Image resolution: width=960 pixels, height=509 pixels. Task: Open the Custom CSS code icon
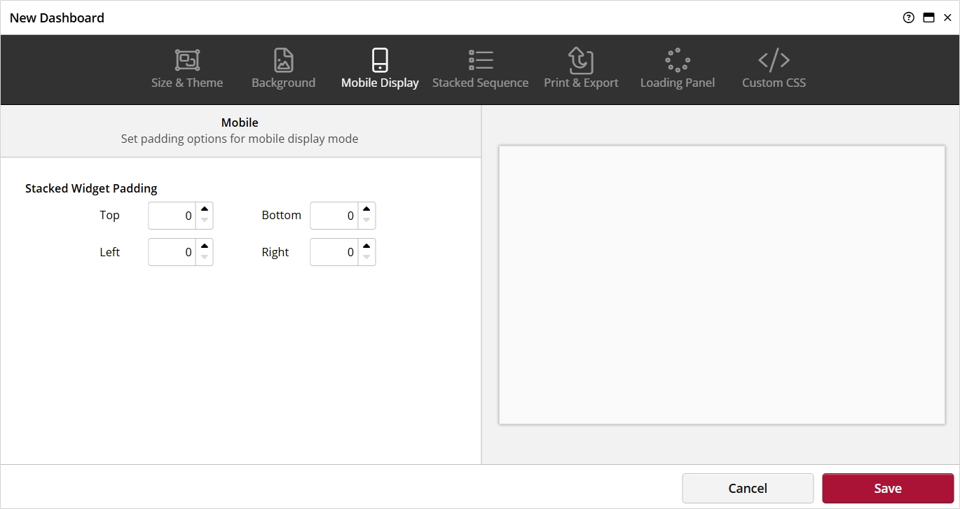point(774,61)
